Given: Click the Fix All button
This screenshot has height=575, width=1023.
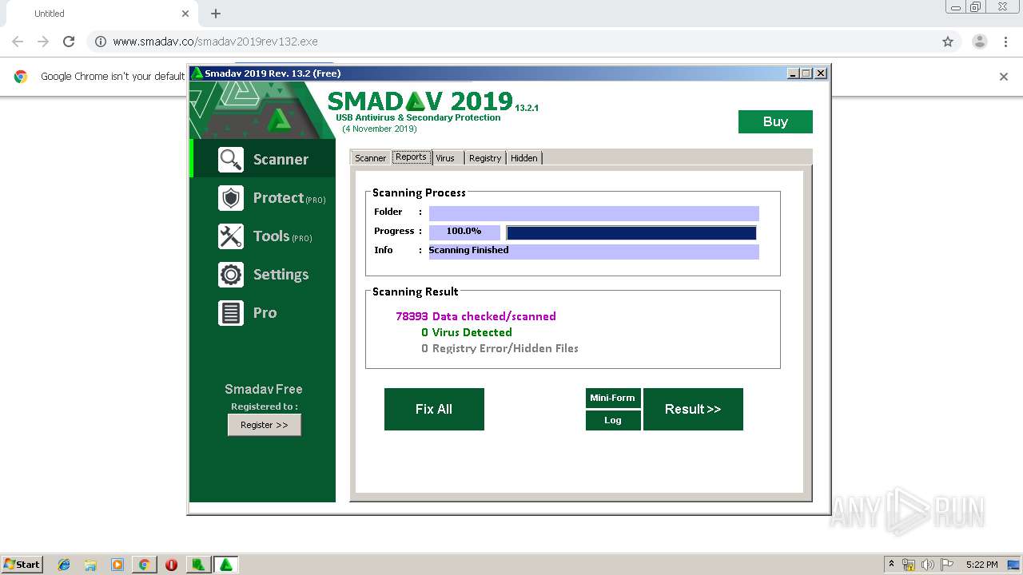Looking at the screenshot, I should 434,409.
